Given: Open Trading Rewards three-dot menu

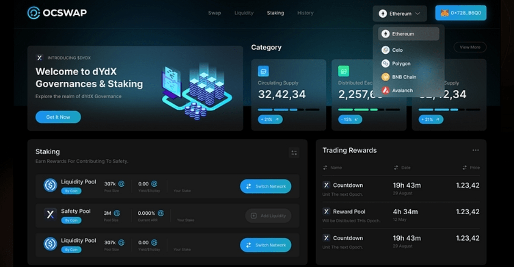Looking at the screenshot, I should coord(475,150).
